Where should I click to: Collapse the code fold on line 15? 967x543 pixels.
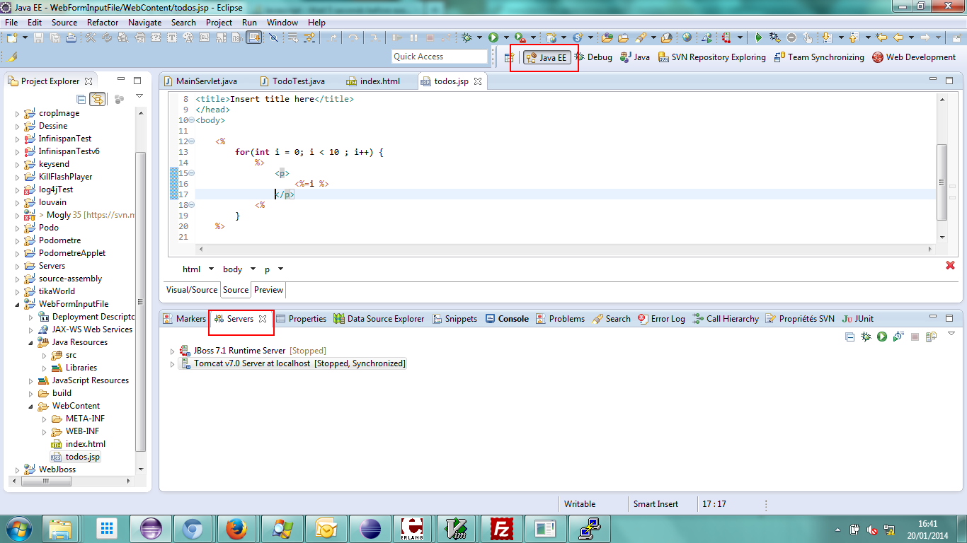click(192, 173)
